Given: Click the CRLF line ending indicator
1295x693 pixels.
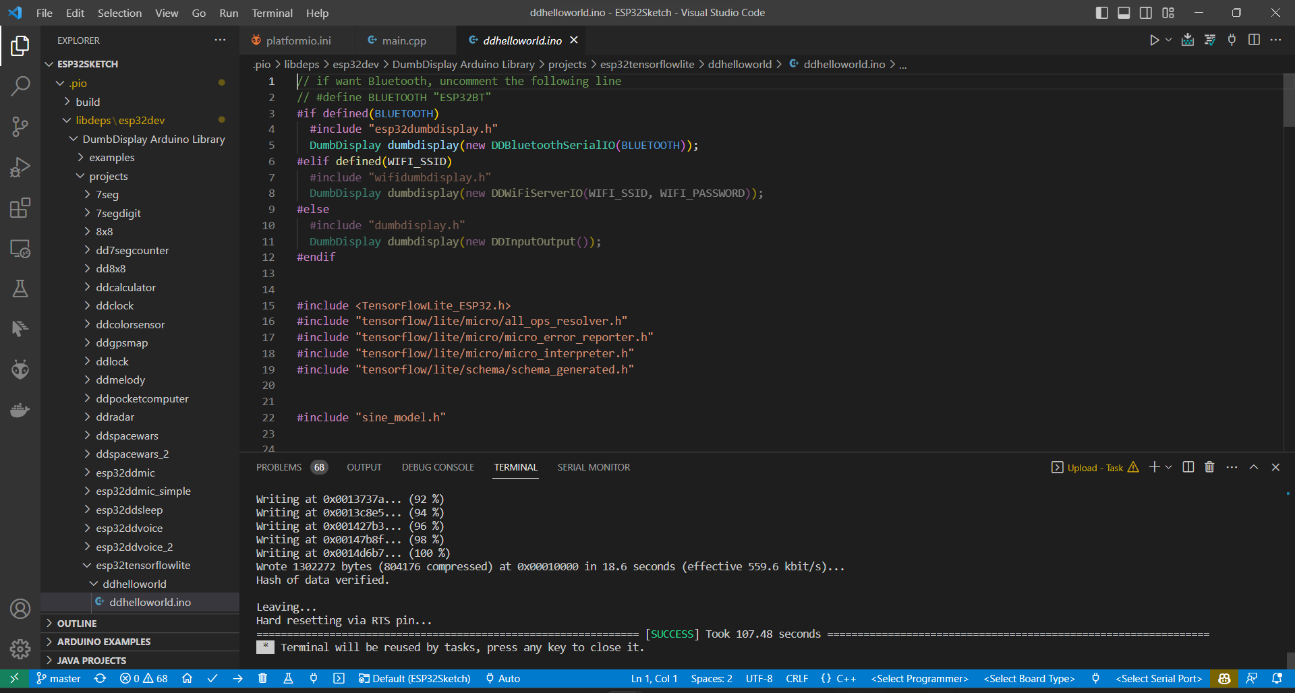Looking at the screenshot, I should point(797,679).
